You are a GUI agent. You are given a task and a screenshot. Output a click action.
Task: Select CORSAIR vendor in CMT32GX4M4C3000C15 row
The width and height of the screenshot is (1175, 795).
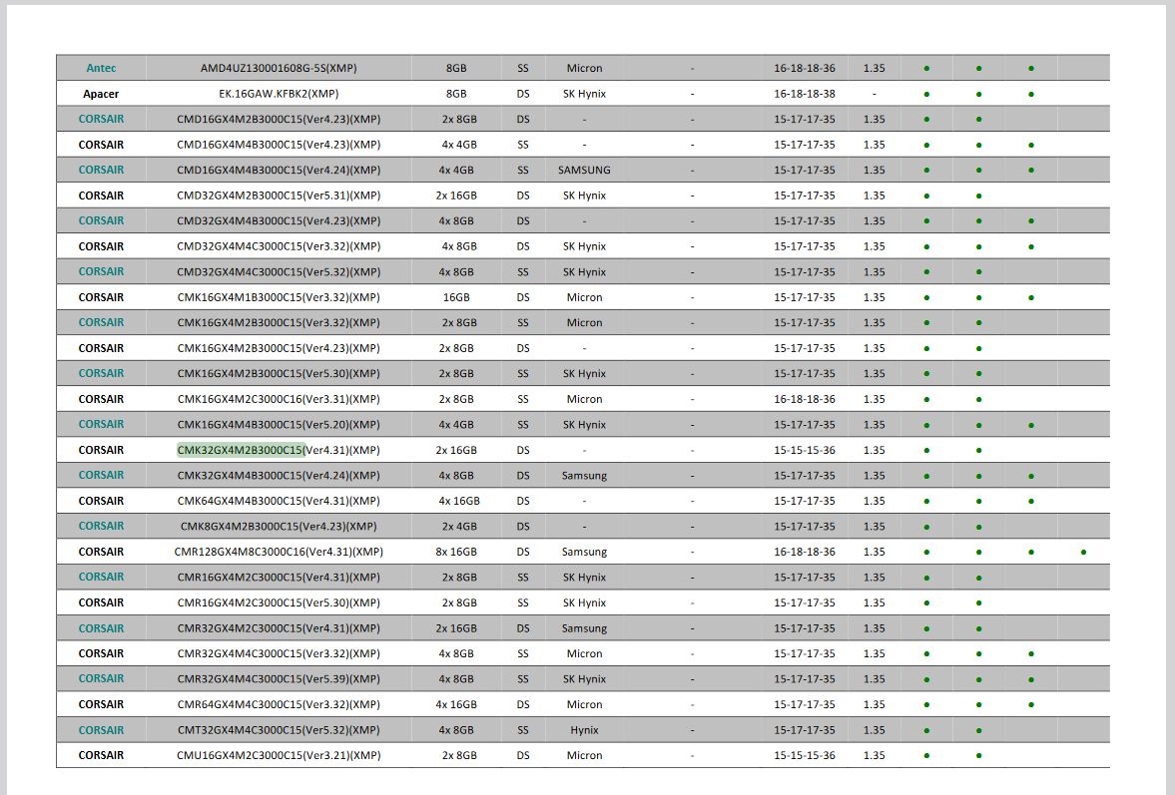[x=101, y=730]
